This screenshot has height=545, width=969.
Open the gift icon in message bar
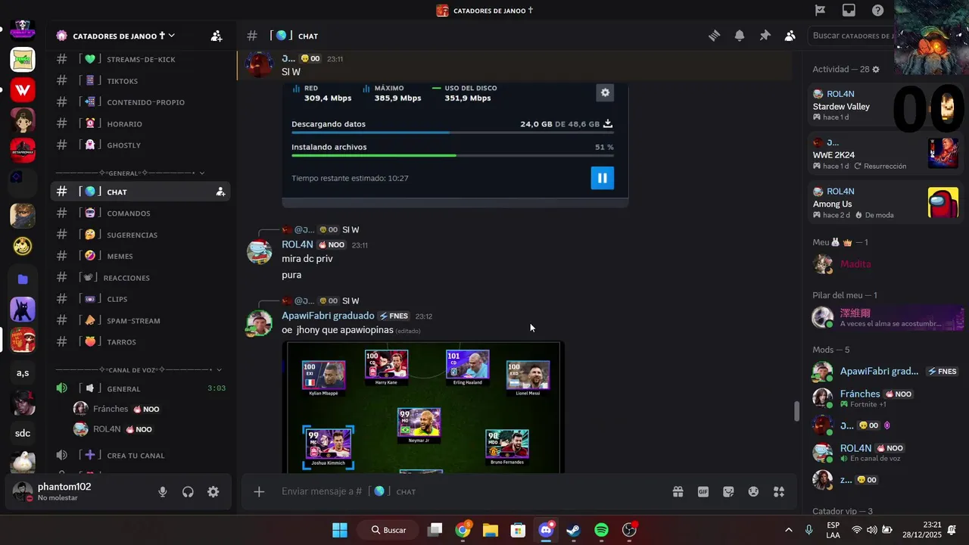coord(678,491)
